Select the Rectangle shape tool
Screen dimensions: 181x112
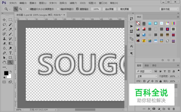(x=10, y=57)
